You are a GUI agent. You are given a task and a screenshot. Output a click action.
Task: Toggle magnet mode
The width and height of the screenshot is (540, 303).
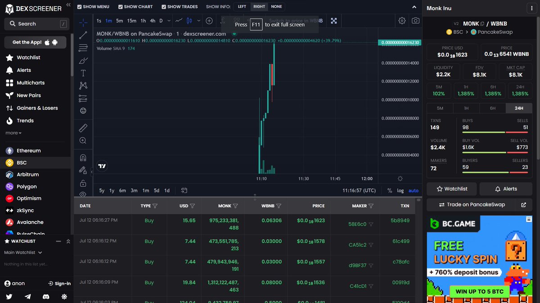83,158
